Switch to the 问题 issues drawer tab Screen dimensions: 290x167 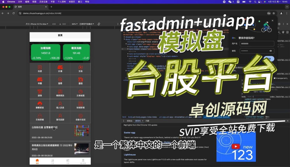coord(147,121)
